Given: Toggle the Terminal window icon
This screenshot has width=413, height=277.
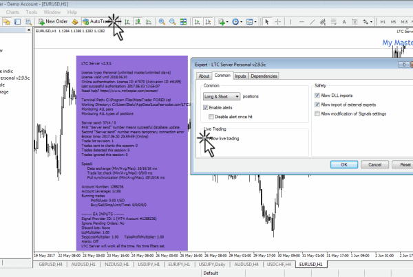Looking at the screenshot, I should click(18, 22).
